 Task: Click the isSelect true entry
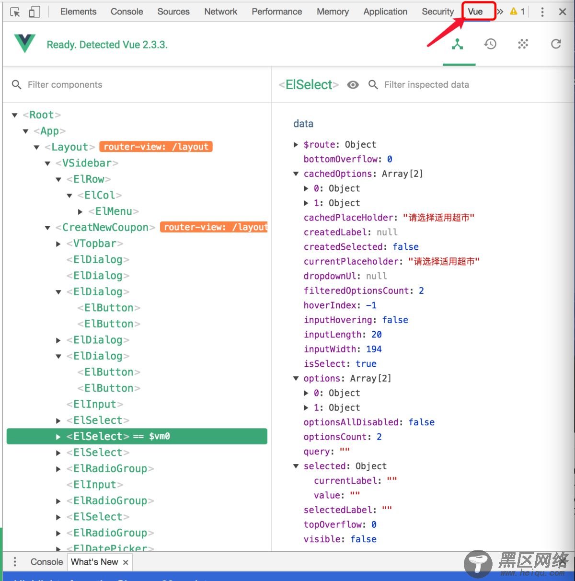point(340,364)
